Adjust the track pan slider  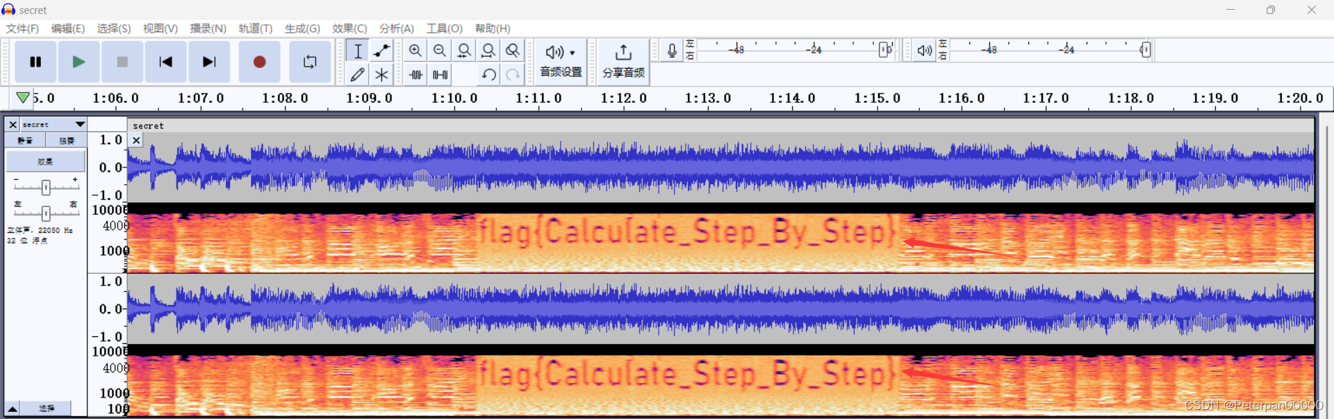click(x=46, y=213)
